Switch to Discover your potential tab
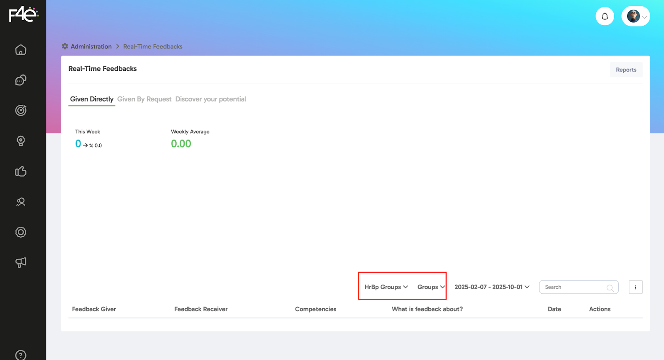This screenshot has height=360, width=664. pyautogui.click(x=210, y=99)
